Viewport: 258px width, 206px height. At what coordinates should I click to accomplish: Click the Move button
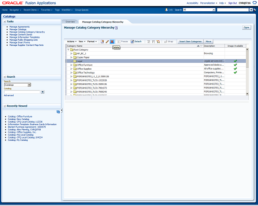pos(208,41)
